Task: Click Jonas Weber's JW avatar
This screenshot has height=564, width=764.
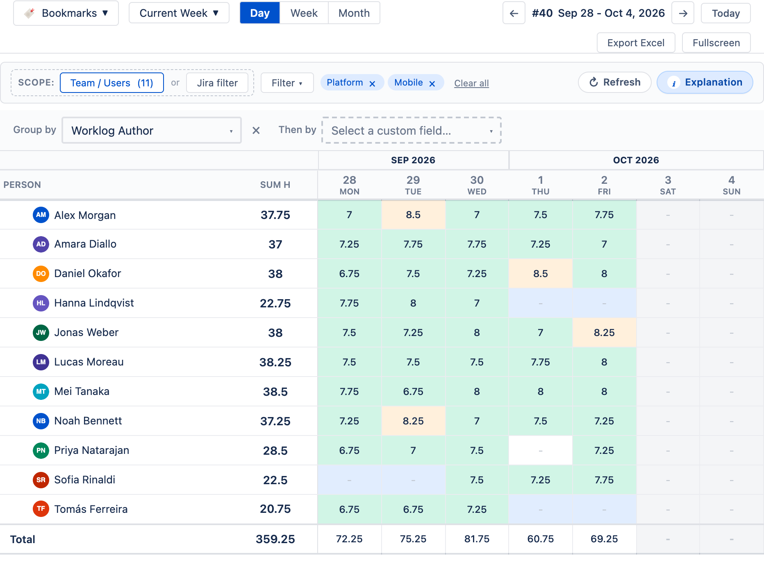Action: click(41, 333)
